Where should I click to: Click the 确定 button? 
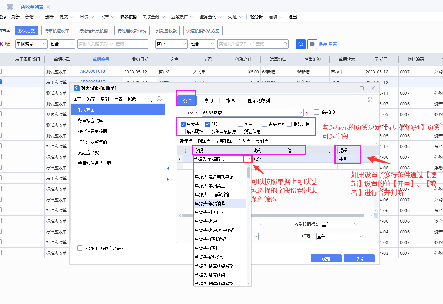click(x=326, y=259)
